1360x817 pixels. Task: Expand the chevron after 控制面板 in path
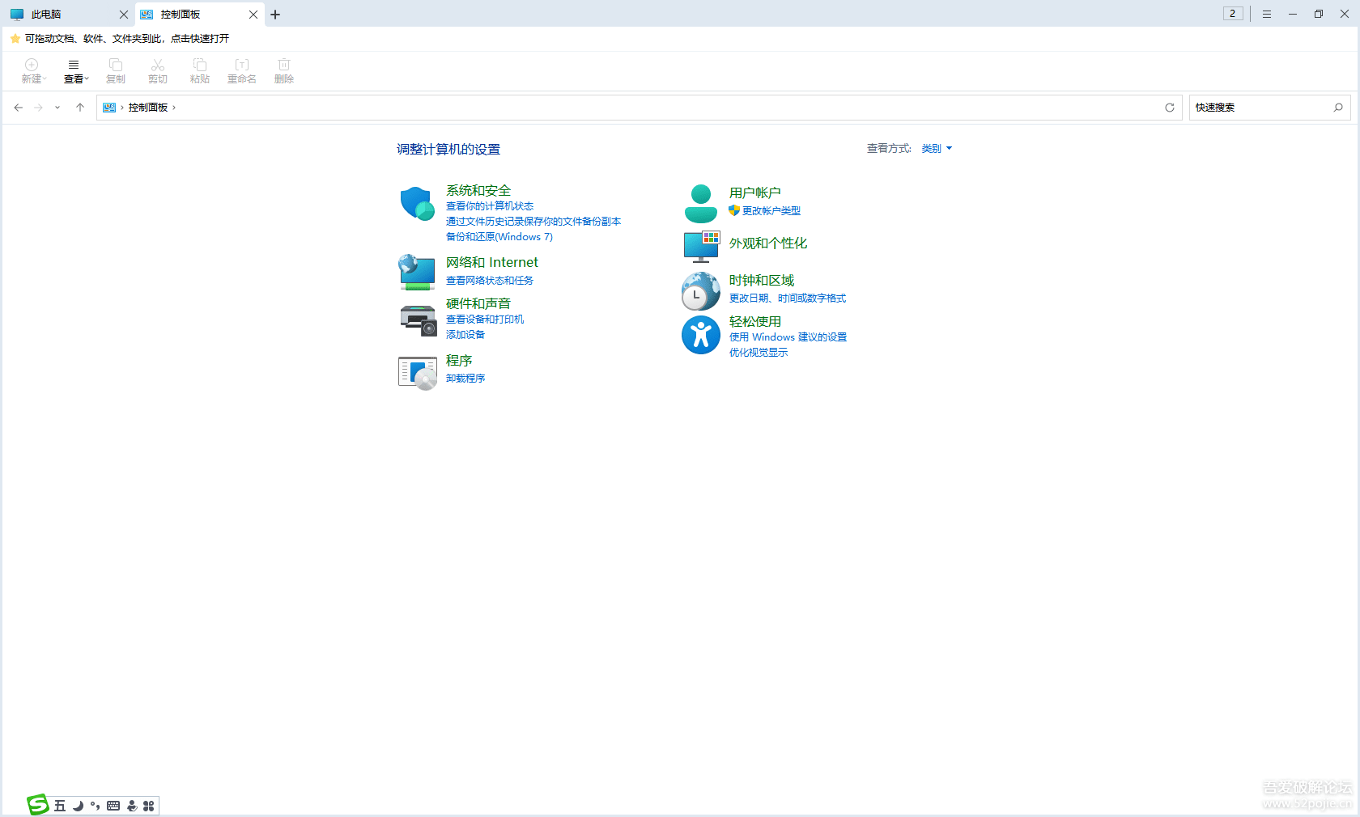[174, 108]
